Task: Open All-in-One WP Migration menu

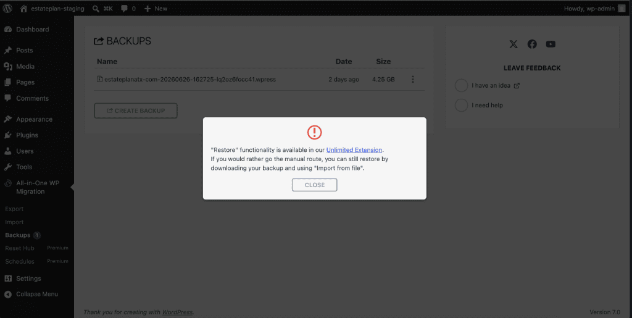Action: click(38, 187)
